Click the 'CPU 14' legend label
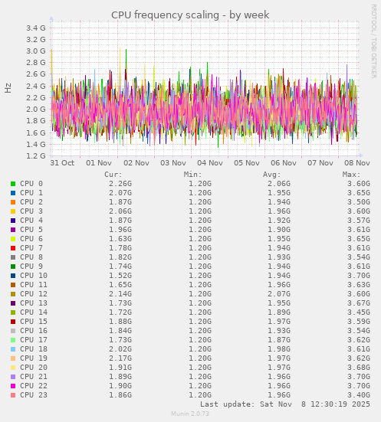The height and width of the screenshot is (422, 381). coord(34,312)
